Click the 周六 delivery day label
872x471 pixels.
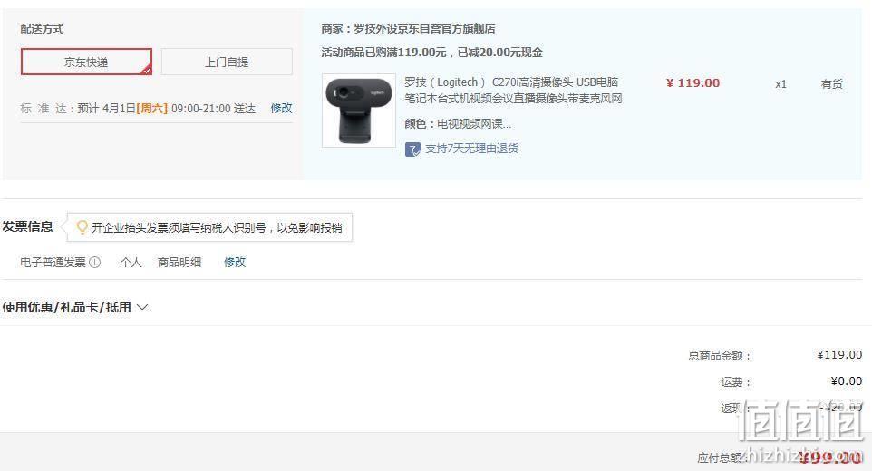point(151,109)
